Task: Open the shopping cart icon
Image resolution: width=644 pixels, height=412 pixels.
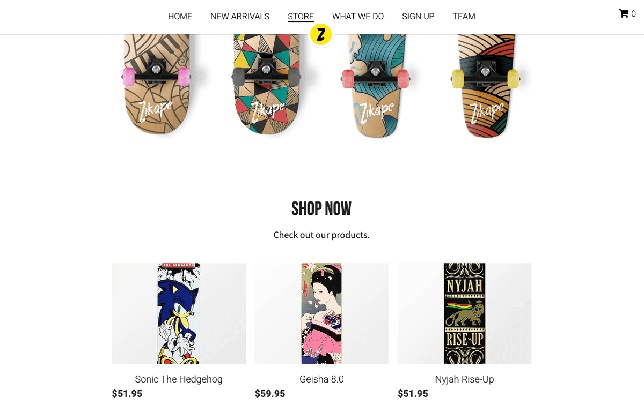Action: tap(624, 13)
